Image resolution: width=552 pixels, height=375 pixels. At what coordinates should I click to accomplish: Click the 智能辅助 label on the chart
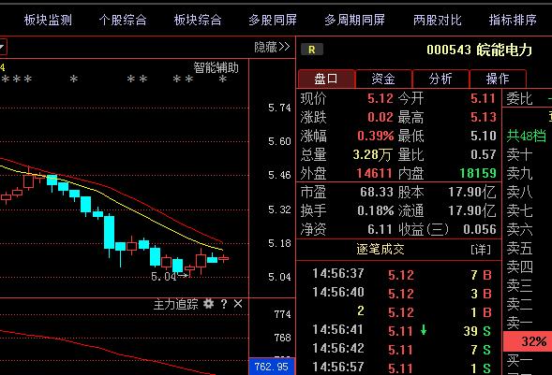click(x=216, y=67)
